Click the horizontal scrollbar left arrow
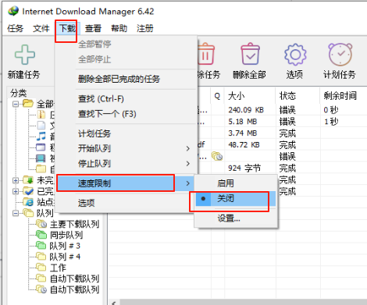The height and width of the screenshot is (305, 367). [114, 303]
